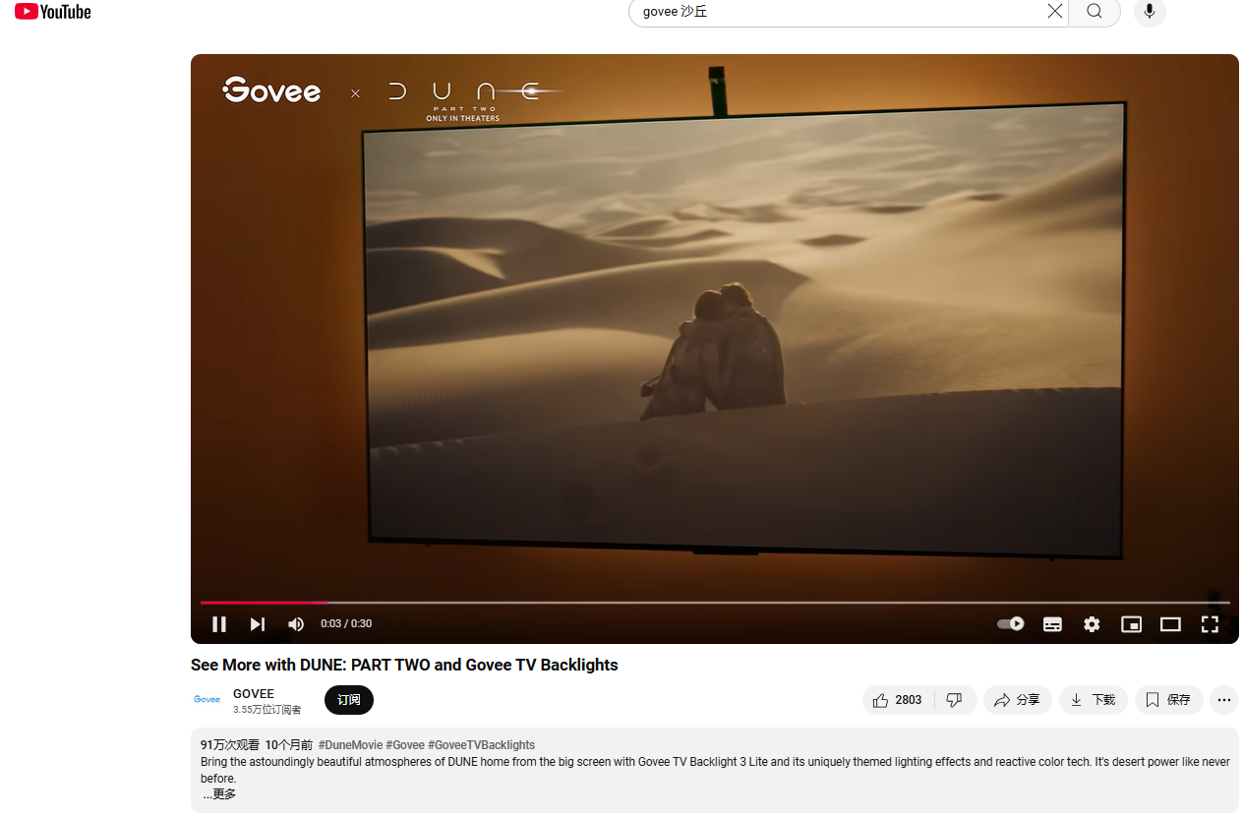Toggle the autoplay switch
Viewport: 1243px width, 817px height.
(1011, 623)
